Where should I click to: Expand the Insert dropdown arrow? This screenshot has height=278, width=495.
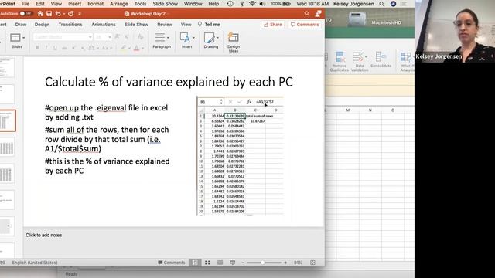point(193,38)
